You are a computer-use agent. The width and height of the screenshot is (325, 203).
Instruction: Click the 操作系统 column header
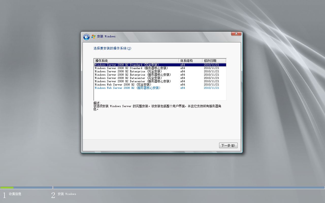point(136,61)
